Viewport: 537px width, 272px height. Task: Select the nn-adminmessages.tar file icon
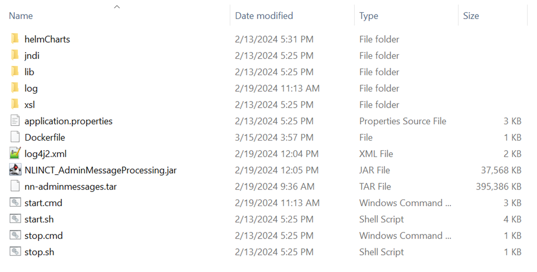pyautogui.click(x=15, y=186)
